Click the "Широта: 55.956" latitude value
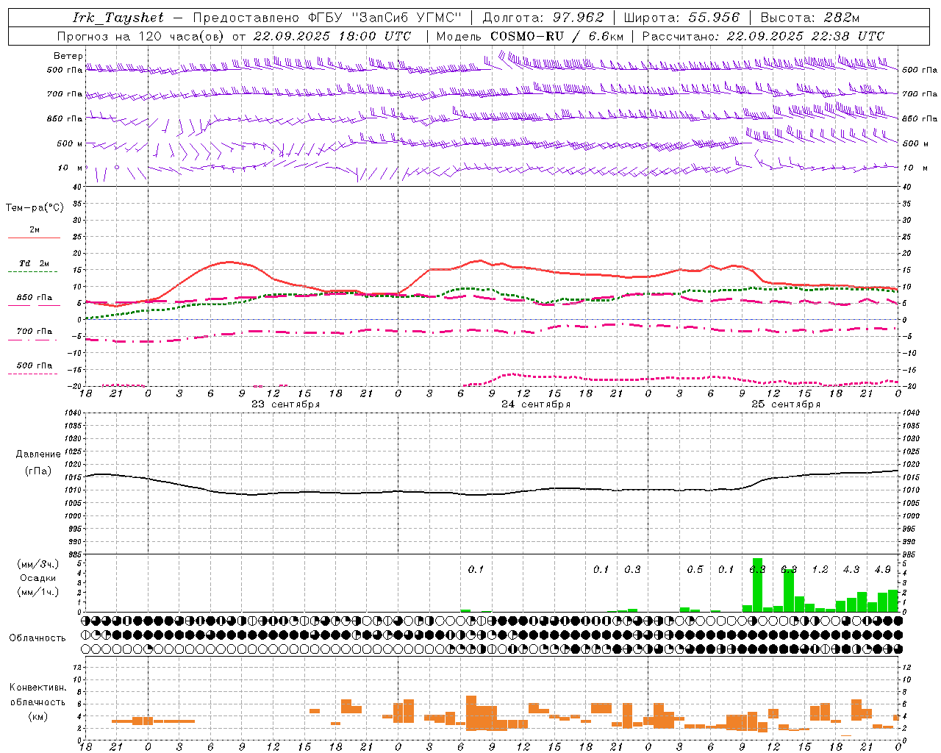 (x=681, y=18)
